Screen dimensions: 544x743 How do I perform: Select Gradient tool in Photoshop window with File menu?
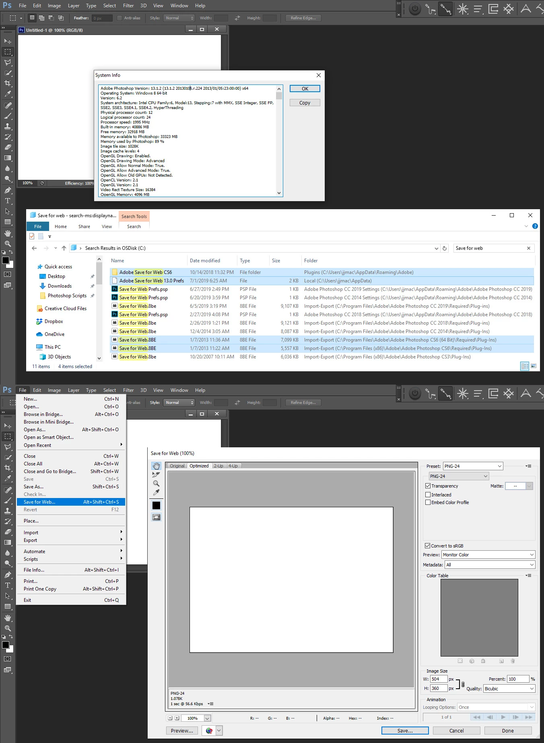(8, 542)
